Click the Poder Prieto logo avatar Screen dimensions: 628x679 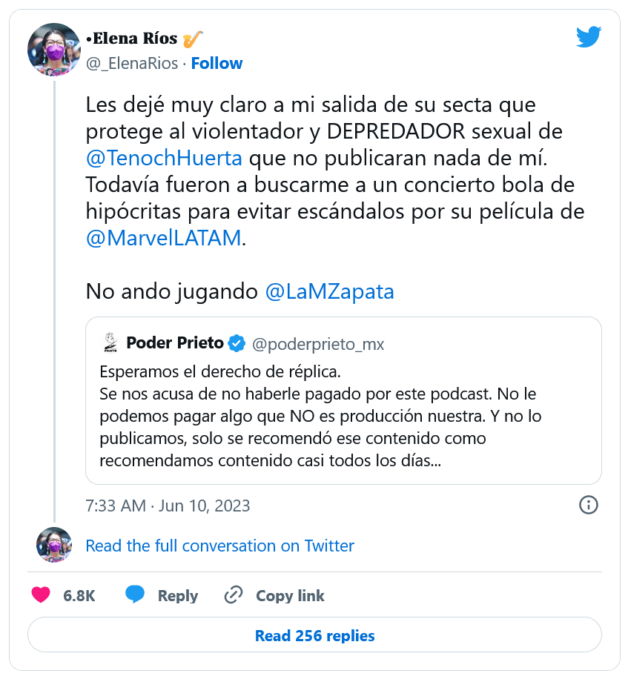pos(110,342)
